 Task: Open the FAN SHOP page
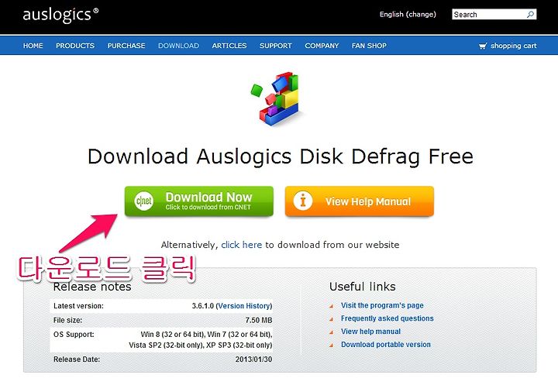click(369, 46)
